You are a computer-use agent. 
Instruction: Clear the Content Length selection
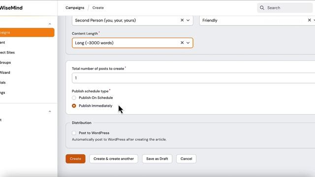point(182,43)
